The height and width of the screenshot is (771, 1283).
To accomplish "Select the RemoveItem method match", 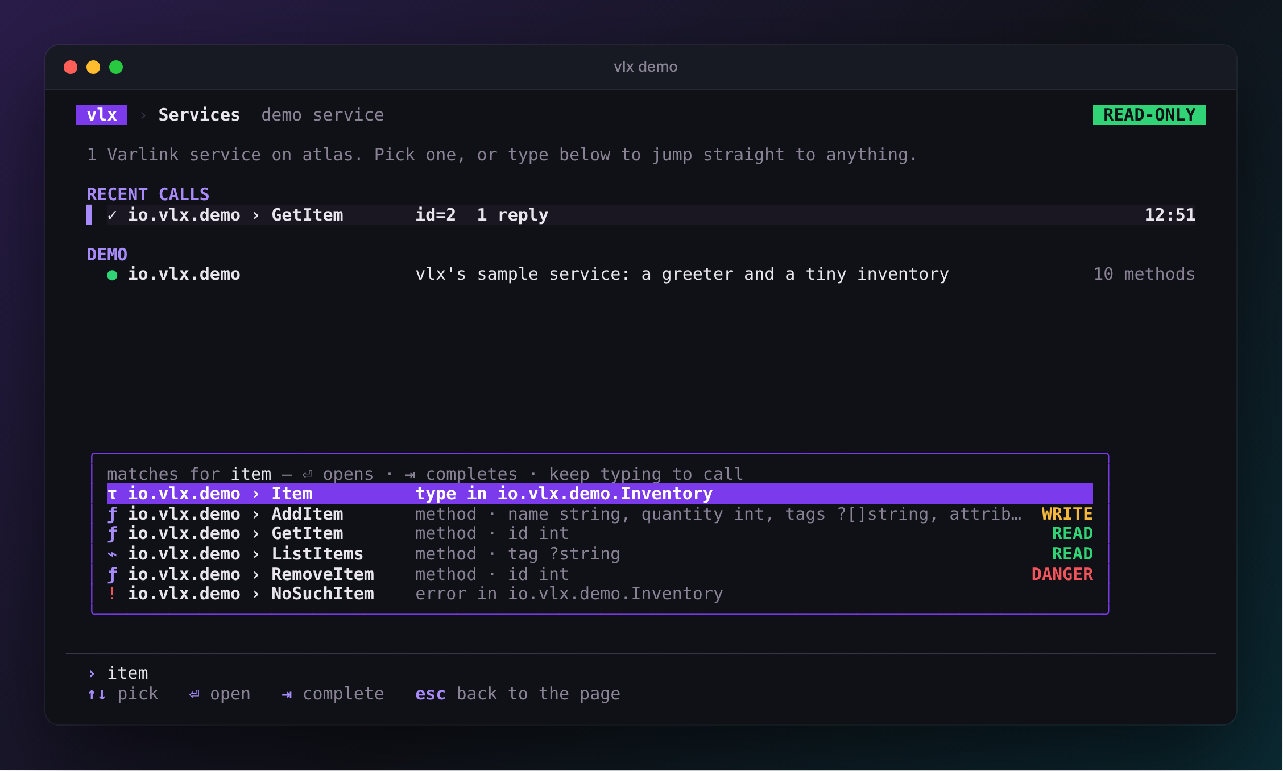I will (x=599, y=574).
